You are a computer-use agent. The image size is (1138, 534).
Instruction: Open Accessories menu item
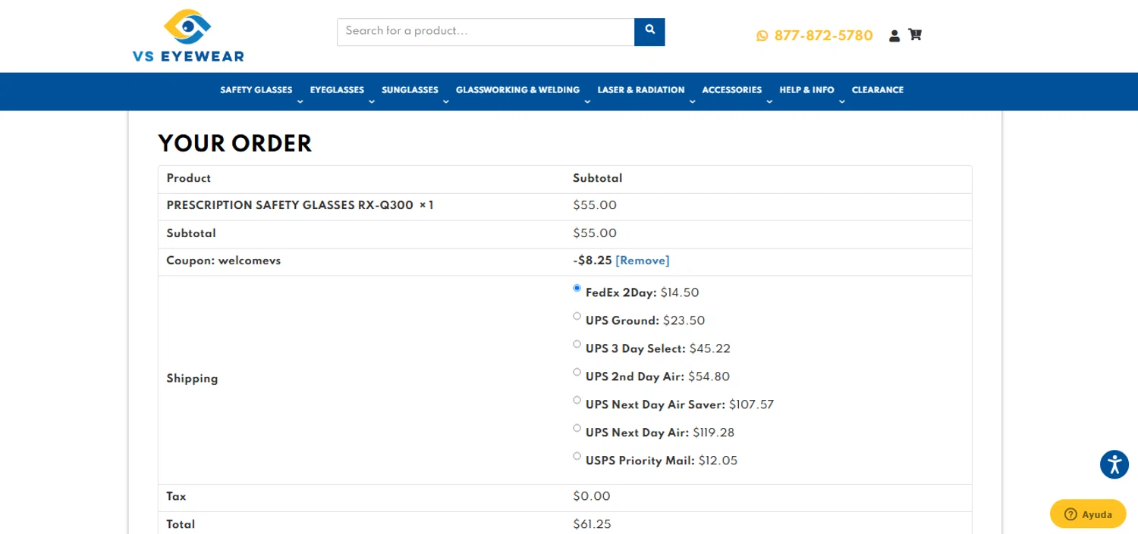(x=732, y=90)
